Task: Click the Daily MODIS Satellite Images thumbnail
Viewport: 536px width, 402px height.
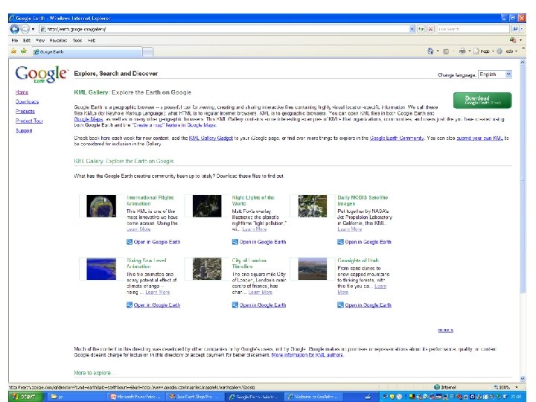Action: tap(312, 205)
